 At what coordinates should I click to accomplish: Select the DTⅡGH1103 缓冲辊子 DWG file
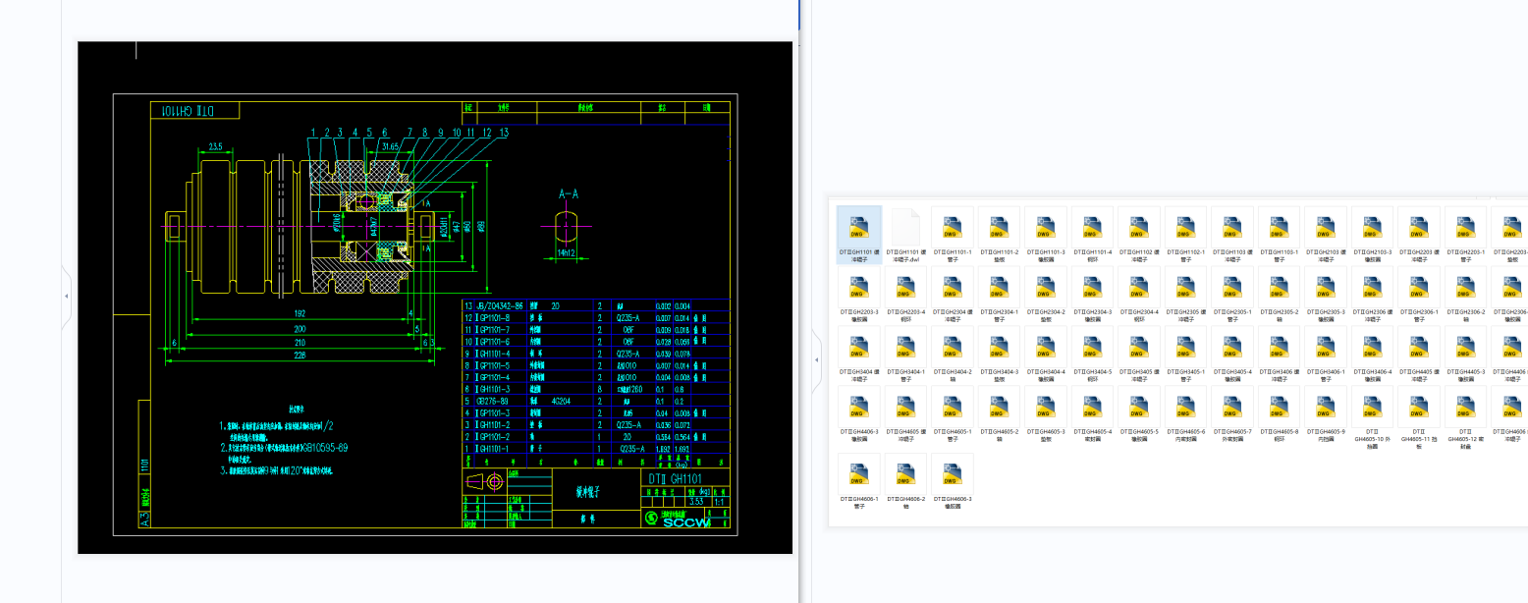tap(1232, 235)
